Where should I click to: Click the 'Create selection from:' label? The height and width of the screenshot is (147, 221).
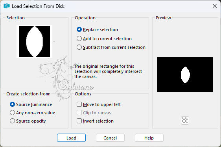pos(28,94)
